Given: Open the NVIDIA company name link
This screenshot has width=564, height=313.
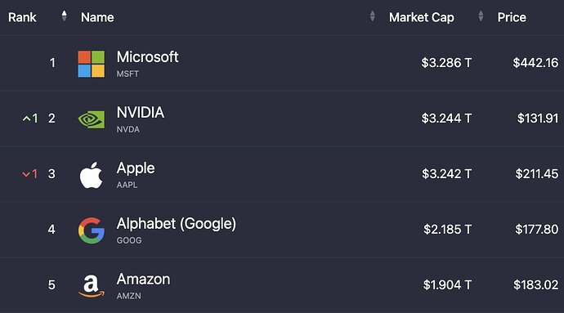Looking at the screenshot, I should 141,113.
